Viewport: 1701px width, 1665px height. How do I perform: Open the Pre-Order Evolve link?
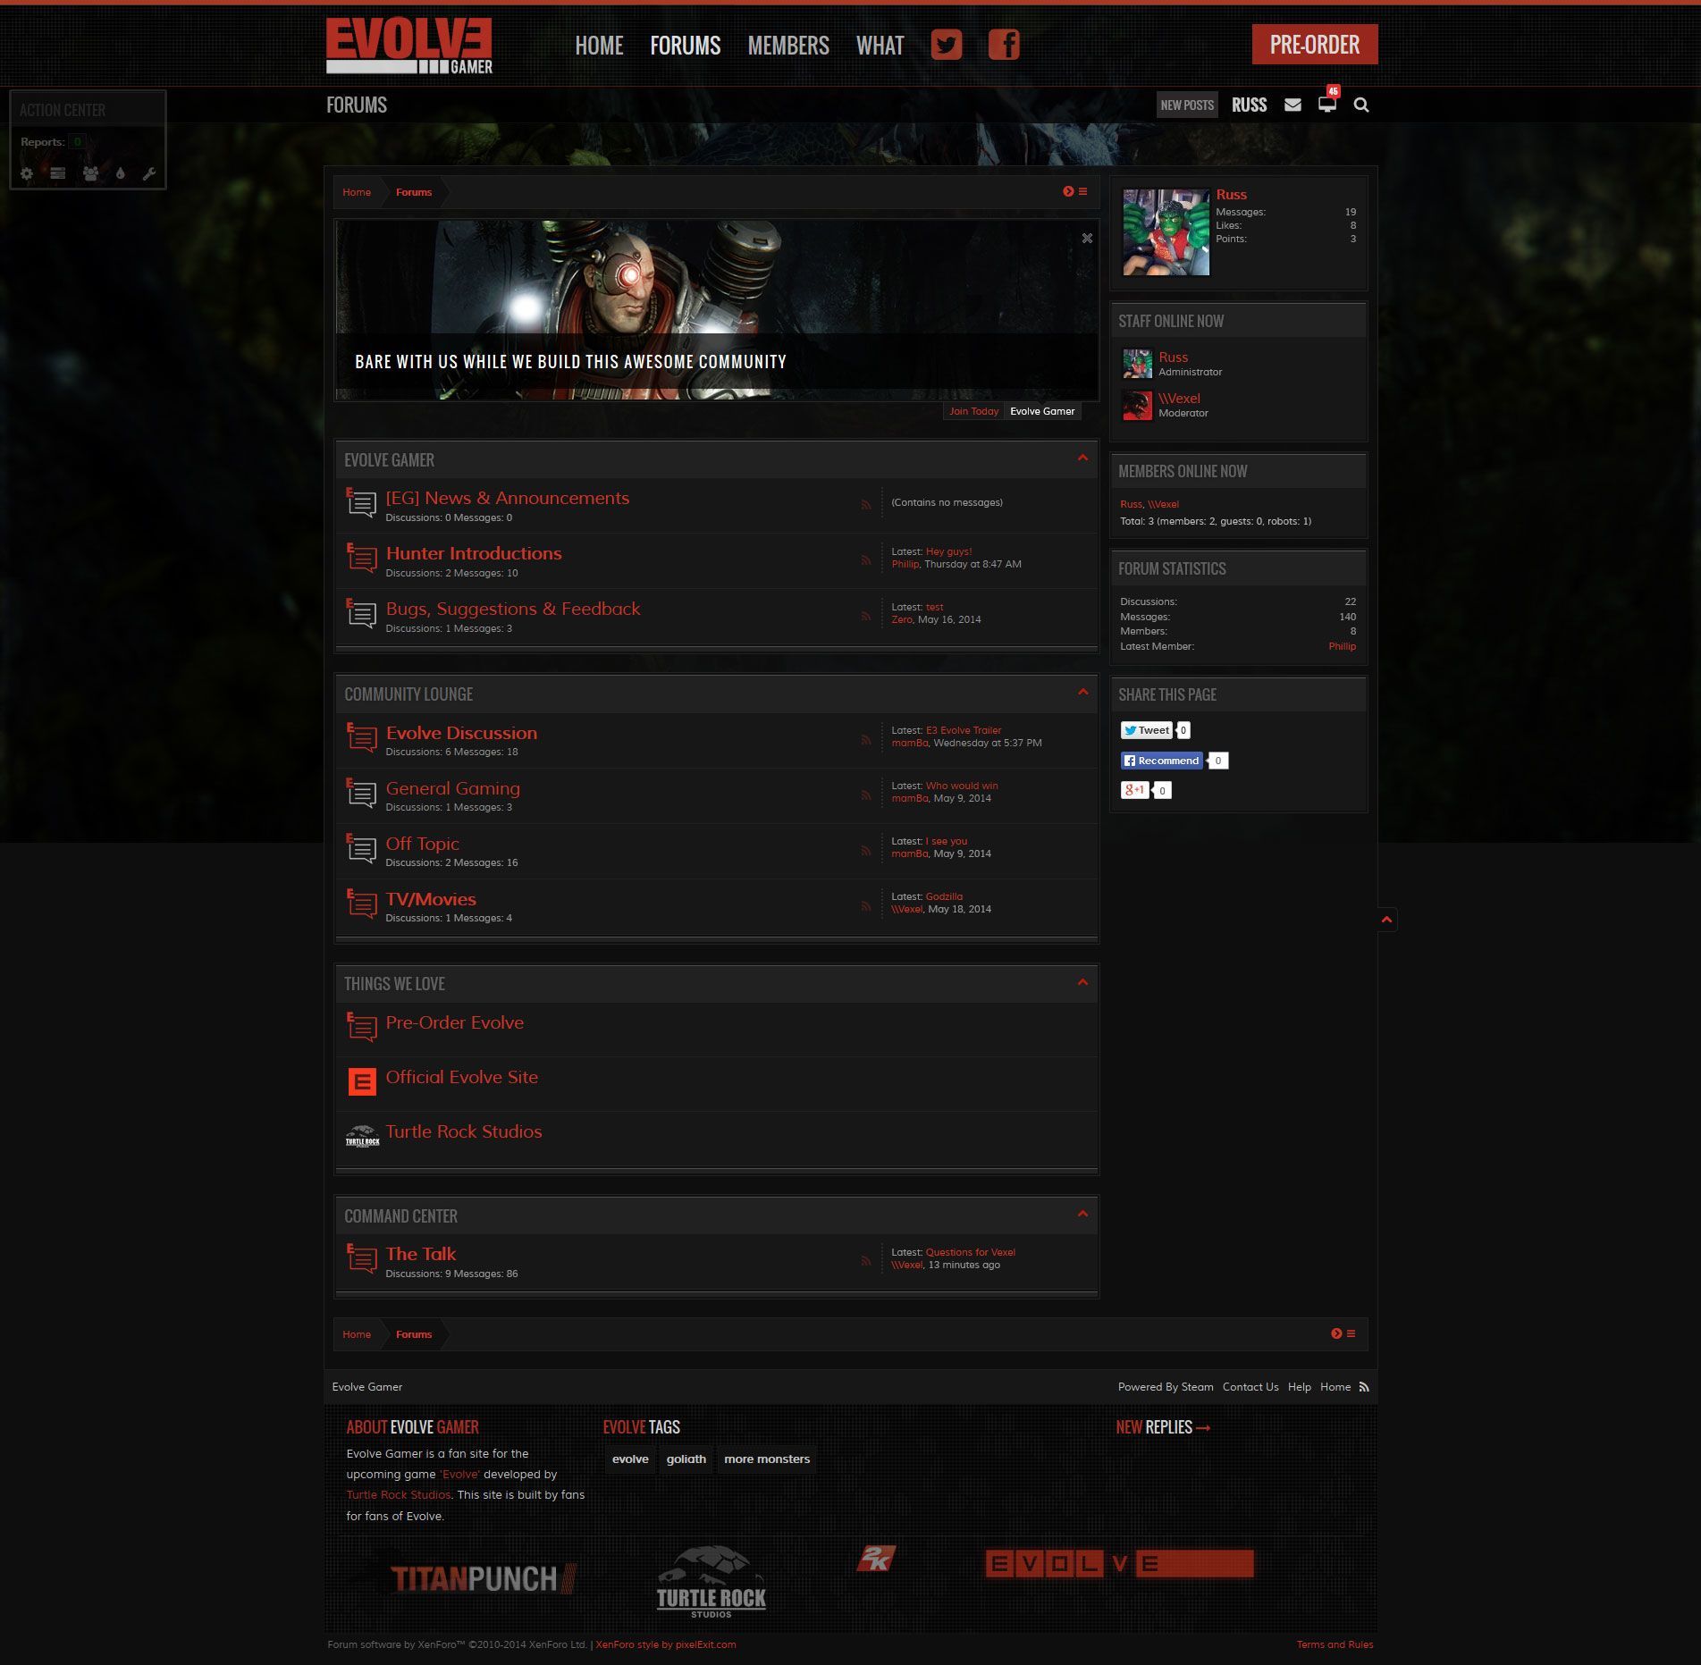455,1022
